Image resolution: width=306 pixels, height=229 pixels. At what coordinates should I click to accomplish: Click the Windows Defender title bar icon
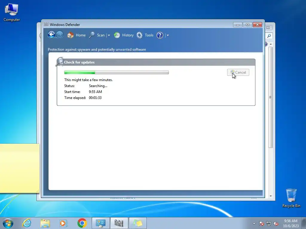[x=46, y=24]
